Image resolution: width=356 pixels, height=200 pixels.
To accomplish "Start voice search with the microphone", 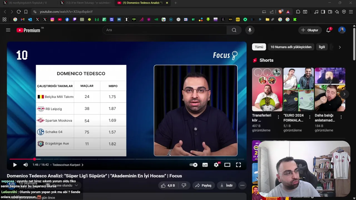I will 250,30.
